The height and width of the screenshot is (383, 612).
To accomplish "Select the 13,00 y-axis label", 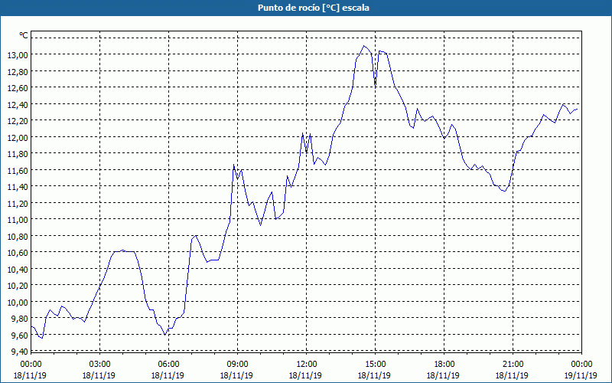I will click(x=18, y=54).
